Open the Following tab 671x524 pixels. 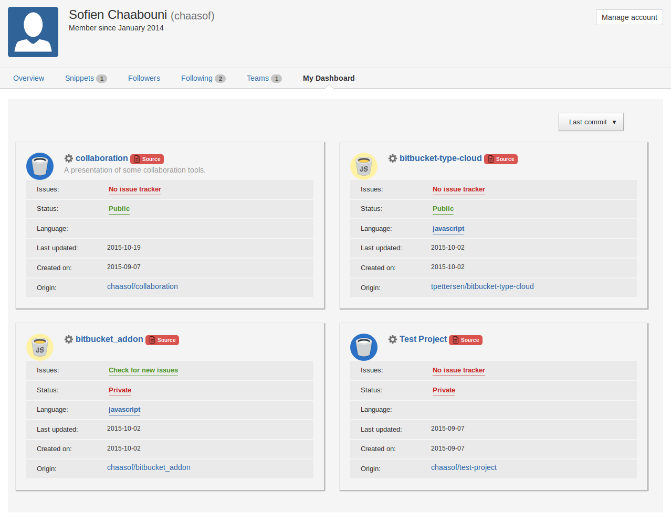[197, 78]
